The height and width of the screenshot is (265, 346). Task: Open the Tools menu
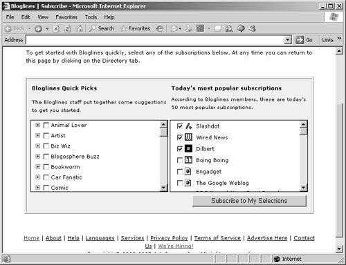coord(91,17)
